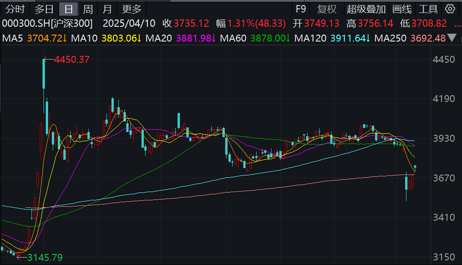
Task: Open the 复权 price adjustment menu
Action: point(327,9)
